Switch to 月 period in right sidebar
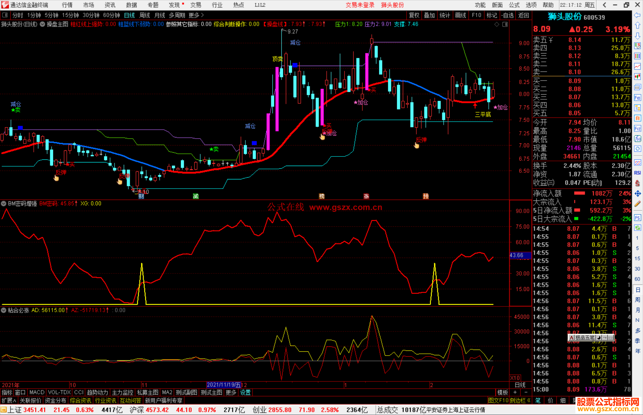Viewport: 643px width, 415px height. coord(637,310)
